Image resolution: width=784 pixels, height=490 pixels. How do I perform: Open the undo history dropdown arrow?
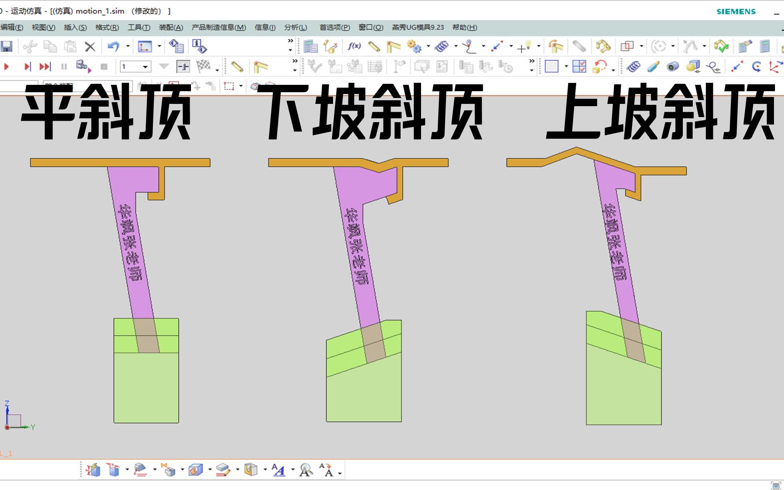(x=127, y=46)
